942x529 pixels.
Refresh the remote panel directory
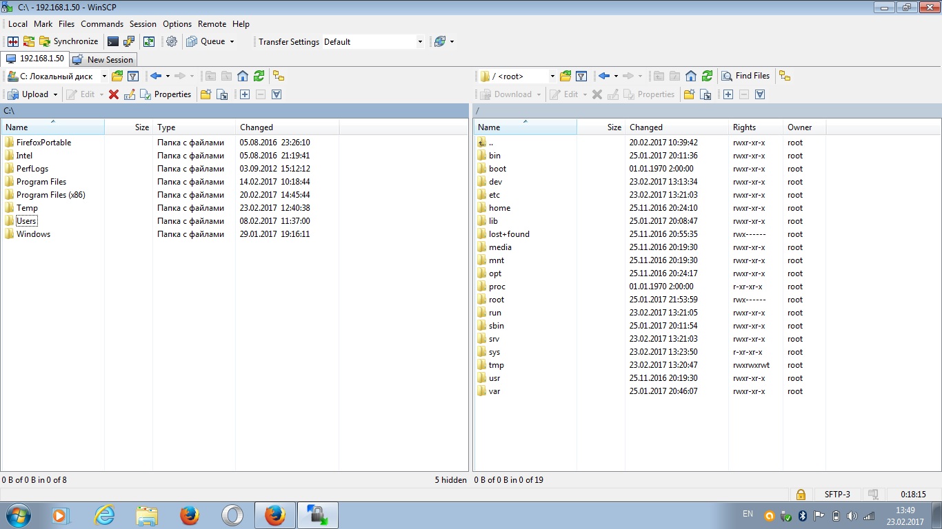point(707,76)
